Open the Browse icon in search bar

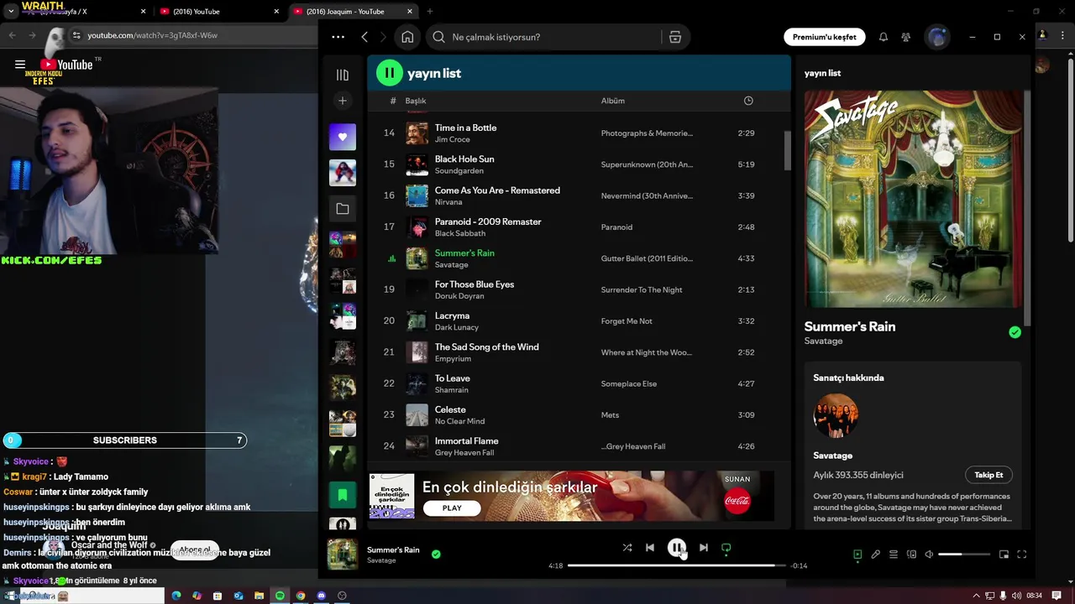(674, 37)
